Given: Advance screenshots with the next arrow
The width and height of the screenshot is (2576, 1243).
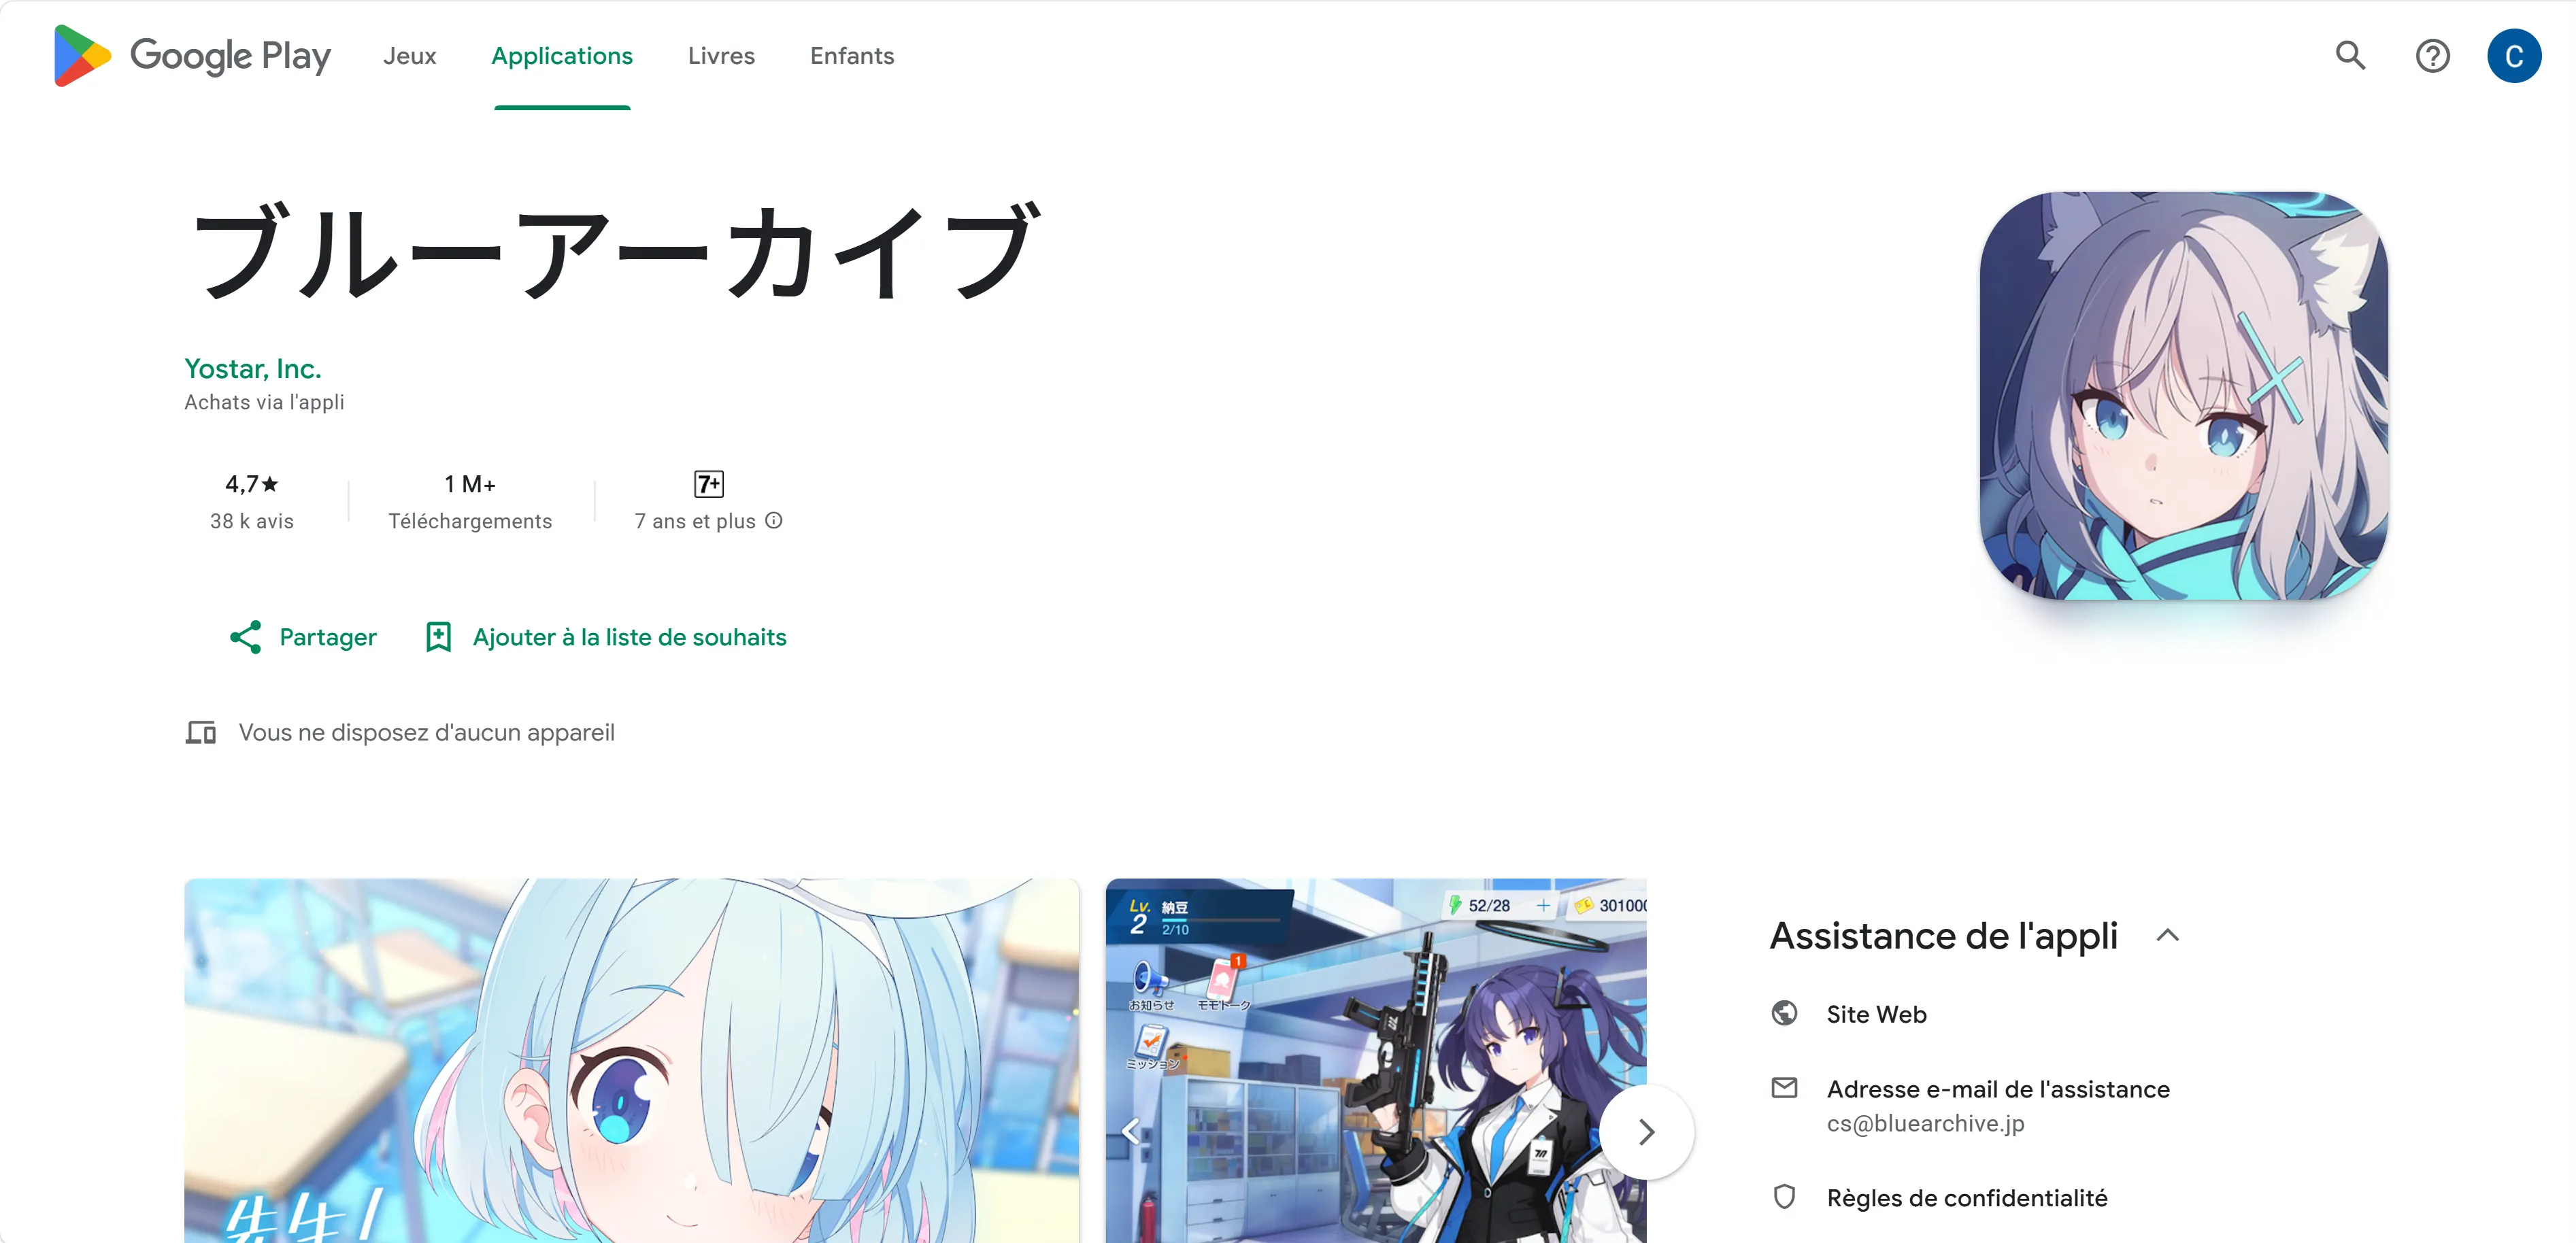Looking at the screenshot, I should 1647,1132.
